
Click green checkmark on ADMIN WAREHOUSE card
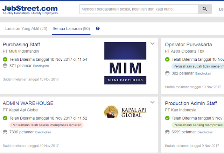point(5,118)
